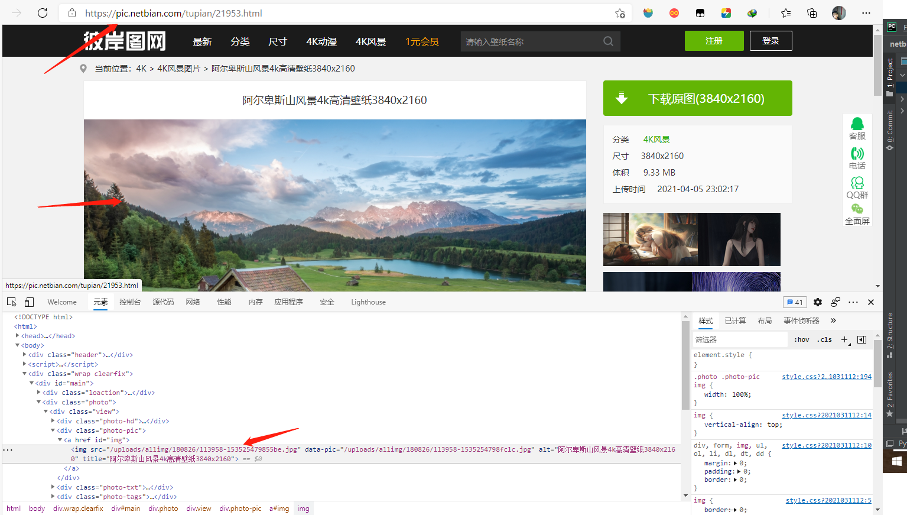Click the 筛选器 styles filter field

pyautogui.click(x=740, y=339)
